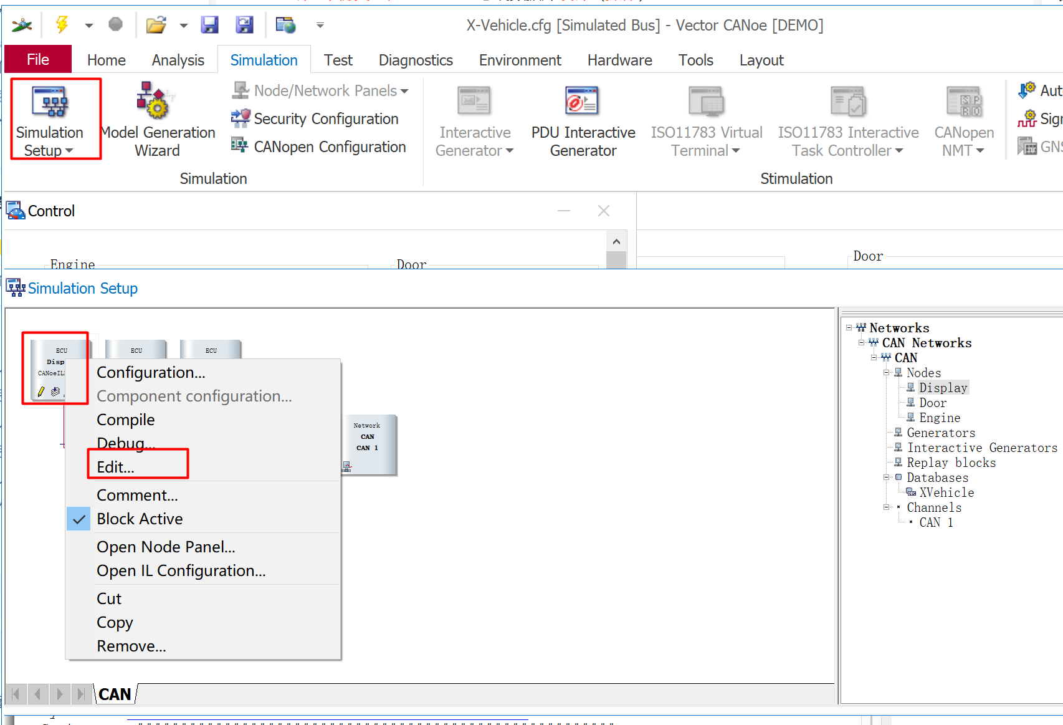Uncheck Block Active in the context menu
Screen dimensions: 1063x725
click(140, 519)
